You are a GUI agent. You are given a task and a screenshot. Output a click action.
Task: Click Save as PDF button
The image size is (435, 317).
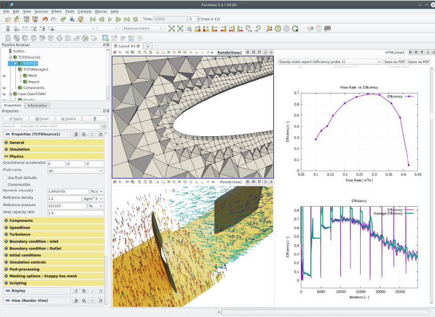[394, 62]
